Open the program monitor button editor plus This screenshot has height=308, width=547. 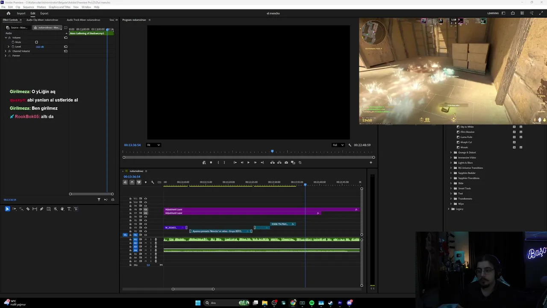pyautogui.click(x=371, y=163)
